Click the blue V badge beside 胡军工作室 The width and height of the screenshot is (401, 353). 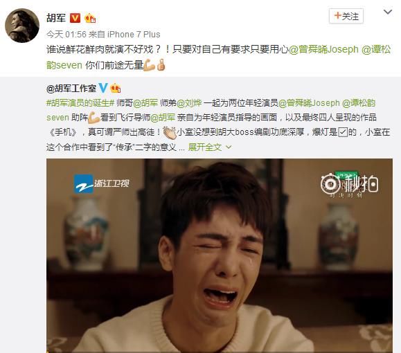tap(103, 88)
